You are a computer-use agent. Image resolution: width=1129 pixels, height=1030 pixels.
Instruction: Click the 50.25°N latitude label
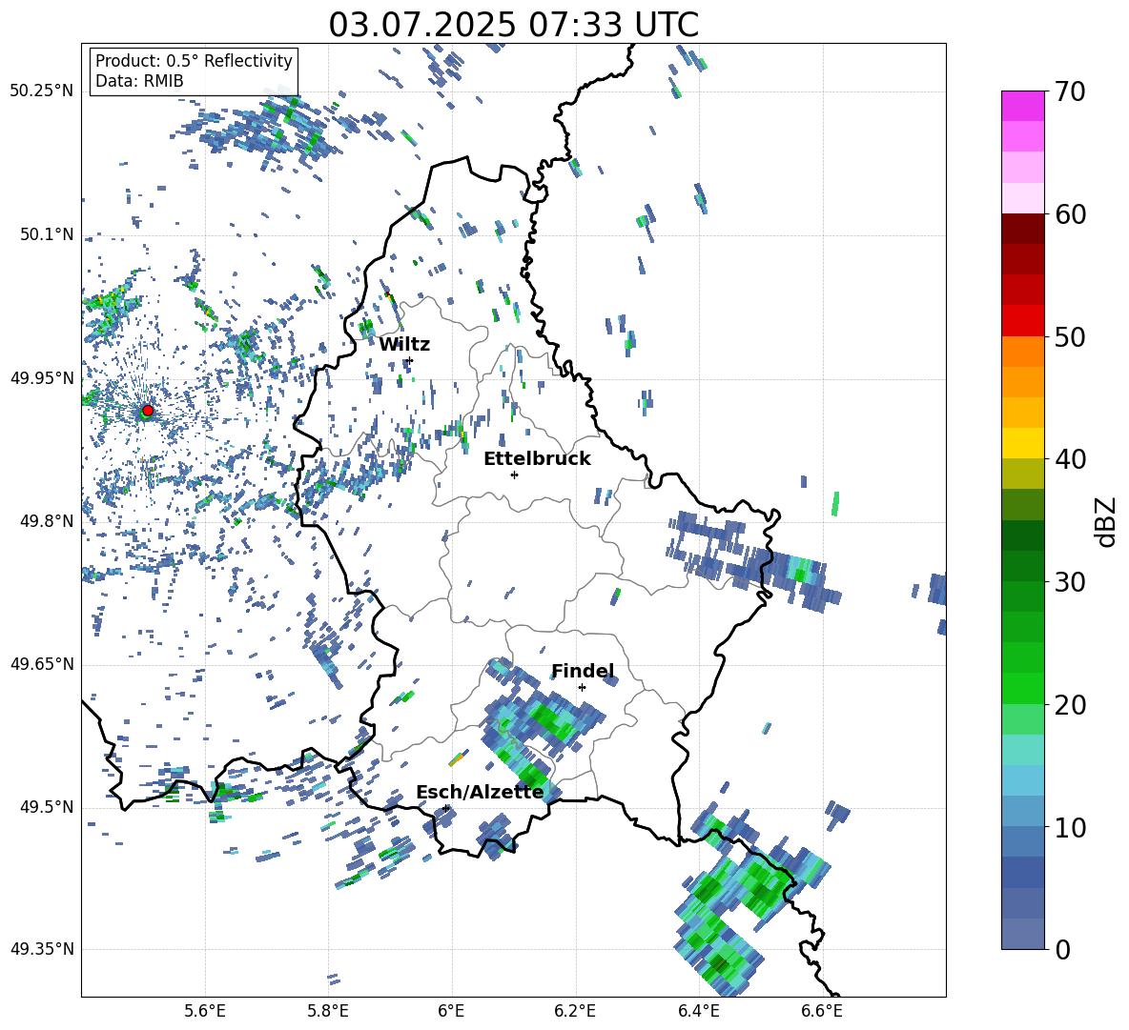point(42,91)
